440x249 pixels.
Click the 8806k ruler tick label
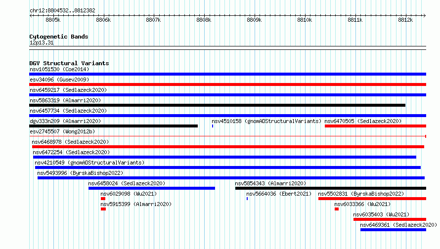click(103, 20)
